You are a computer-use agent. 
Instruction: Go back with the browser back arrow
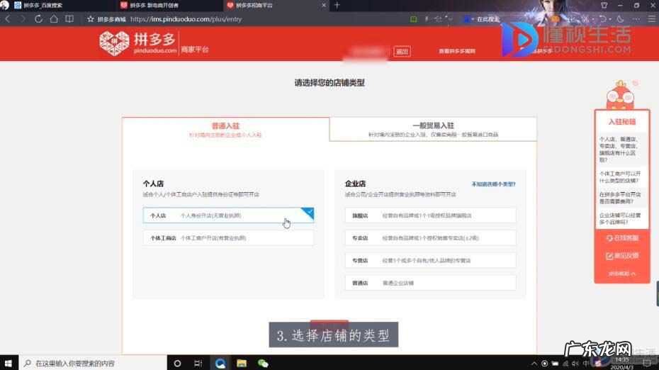click(7, 19)
